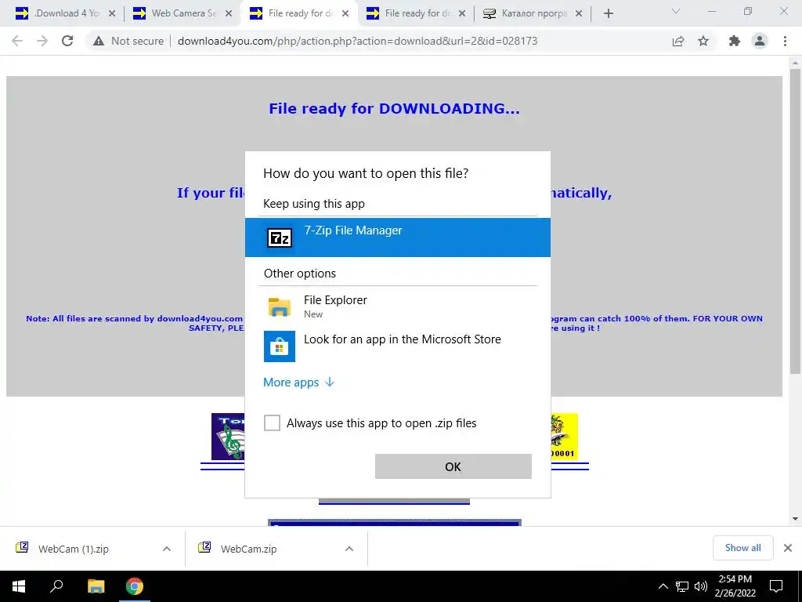The image size is (802, 602).
Task: Open taskbar search
Action: coord(56,586)
